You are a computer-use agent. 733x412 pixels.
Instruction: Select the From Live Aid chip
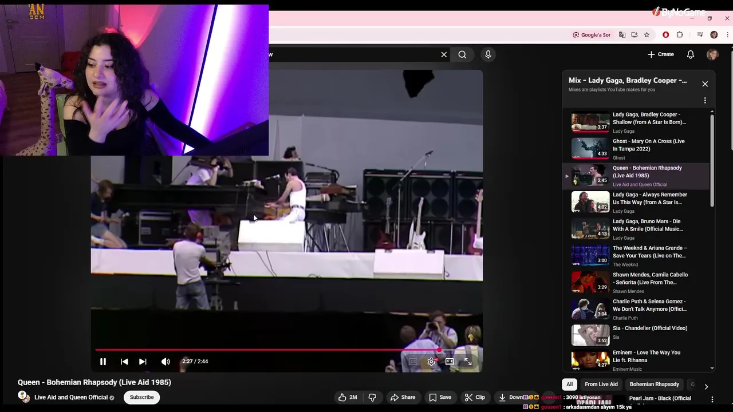pos(601,385)
